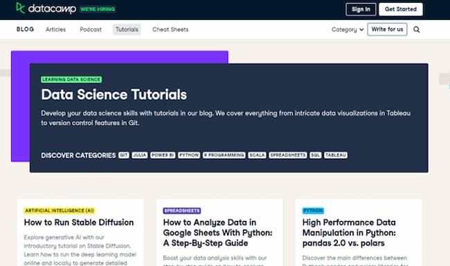
Task: Select the JULIA category tag
Action: click(x=140, y=155)
